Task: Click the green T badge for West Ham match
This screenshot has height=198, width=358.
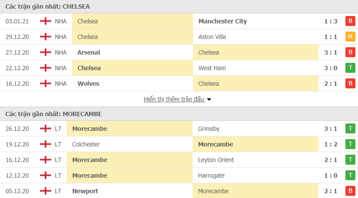Action: point(350,68)
